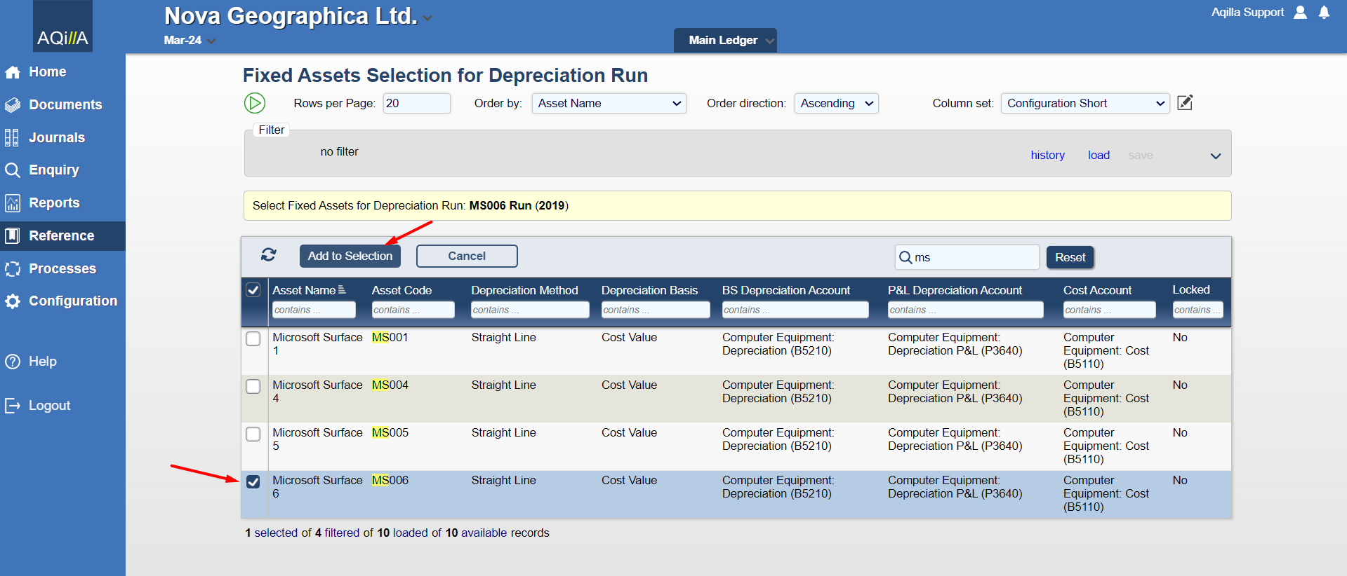This screenshot has height=576, width=1347.
Task: Click the user profile icon
Action: [x=1300, y=13]
